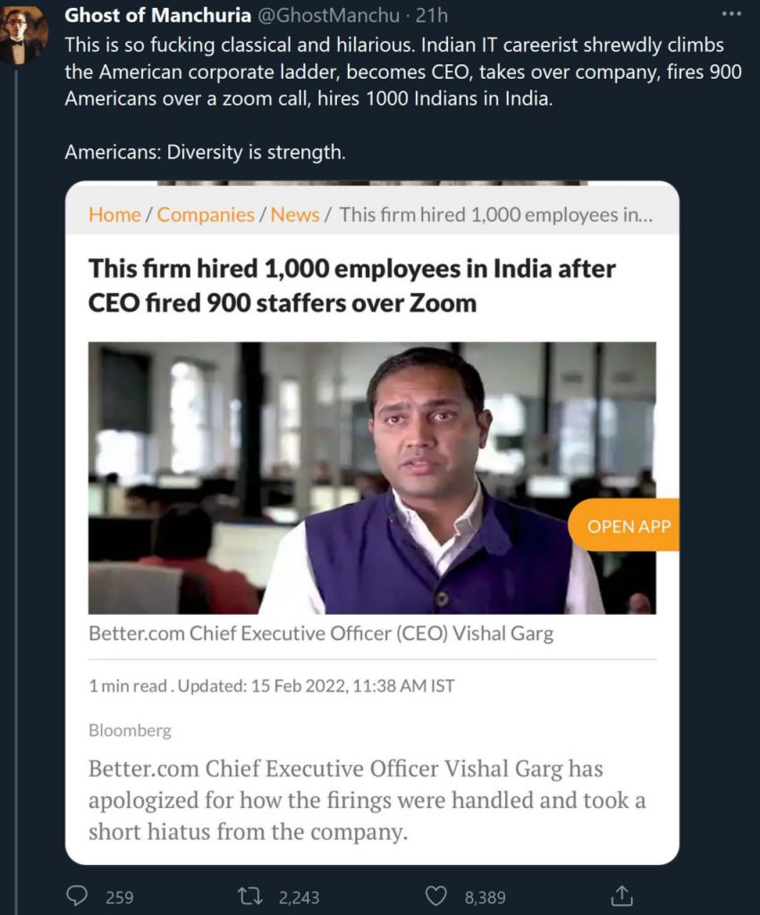Select Companies in the breadcrumb trail
Screen dimensions: 760x915
206,214
